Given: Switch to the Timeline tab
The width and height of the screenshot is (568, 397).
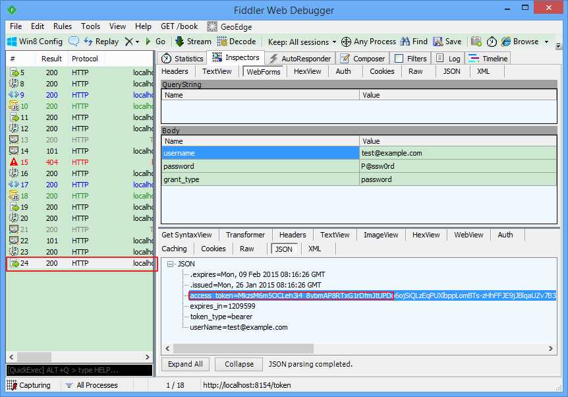Looking at the screenshot, I should click(x=488, y=59).
